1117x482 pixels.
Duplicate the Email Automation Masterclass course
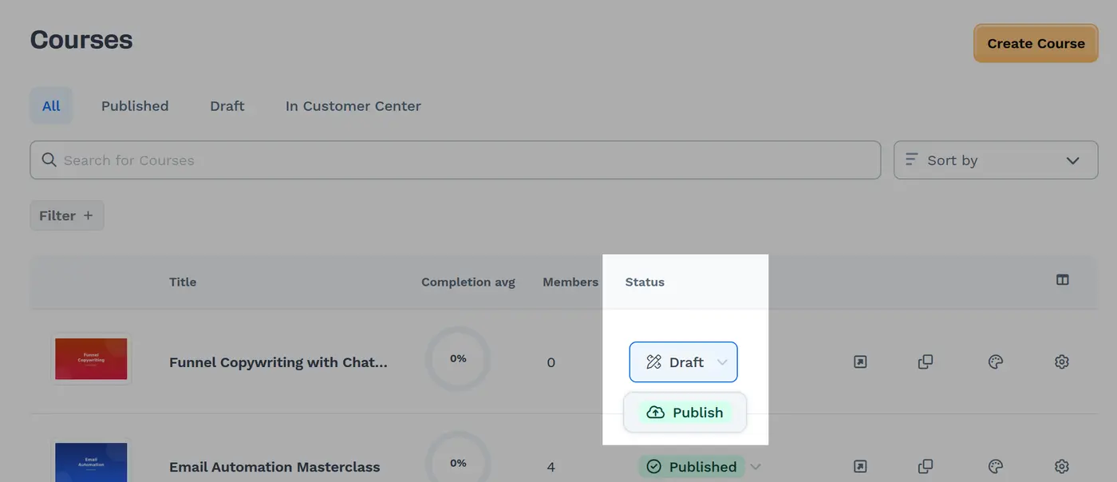926,467
